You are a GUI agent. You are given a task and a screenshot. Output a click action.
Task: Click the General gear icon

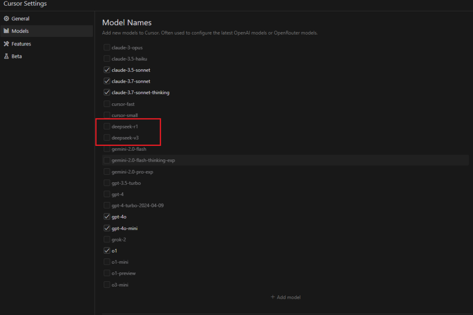(6, 18)
